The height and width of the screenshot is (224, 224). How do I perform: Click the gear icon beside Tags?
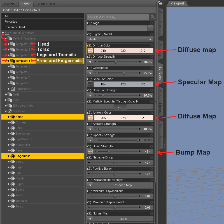coord(151,23)
